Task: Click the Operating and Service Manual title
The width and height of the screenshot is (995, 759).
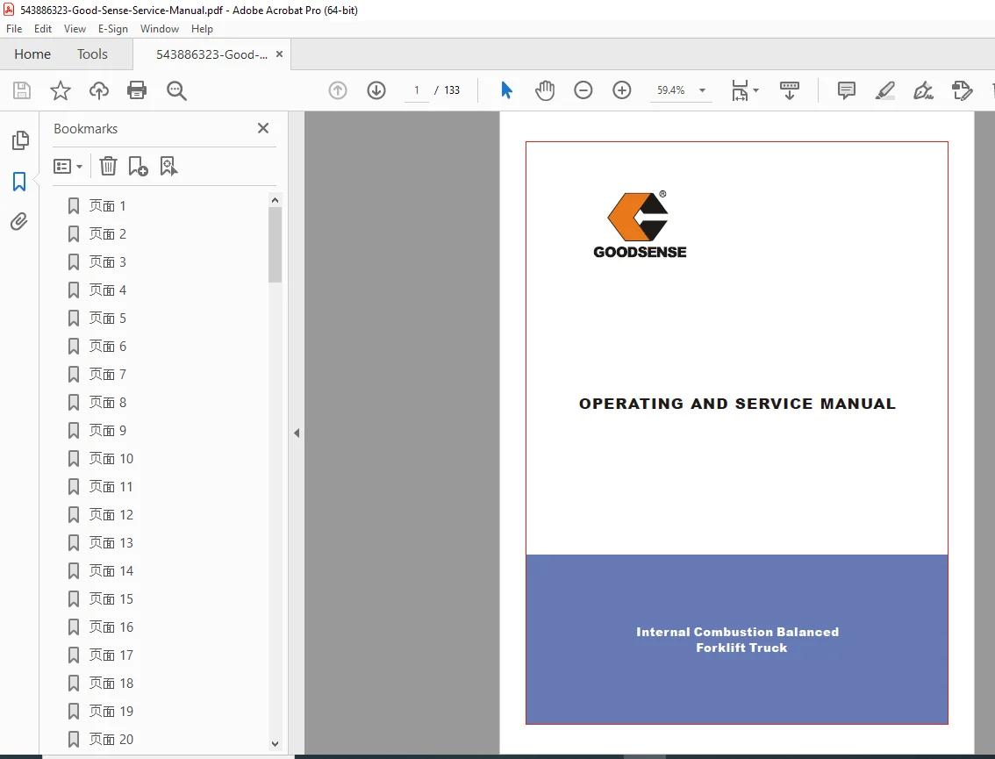Action: 737,404
